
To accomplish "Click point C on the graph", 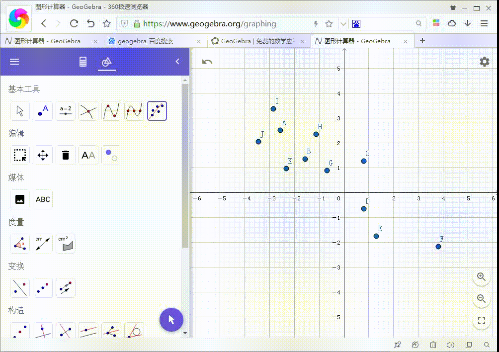I will click(364, 161).
